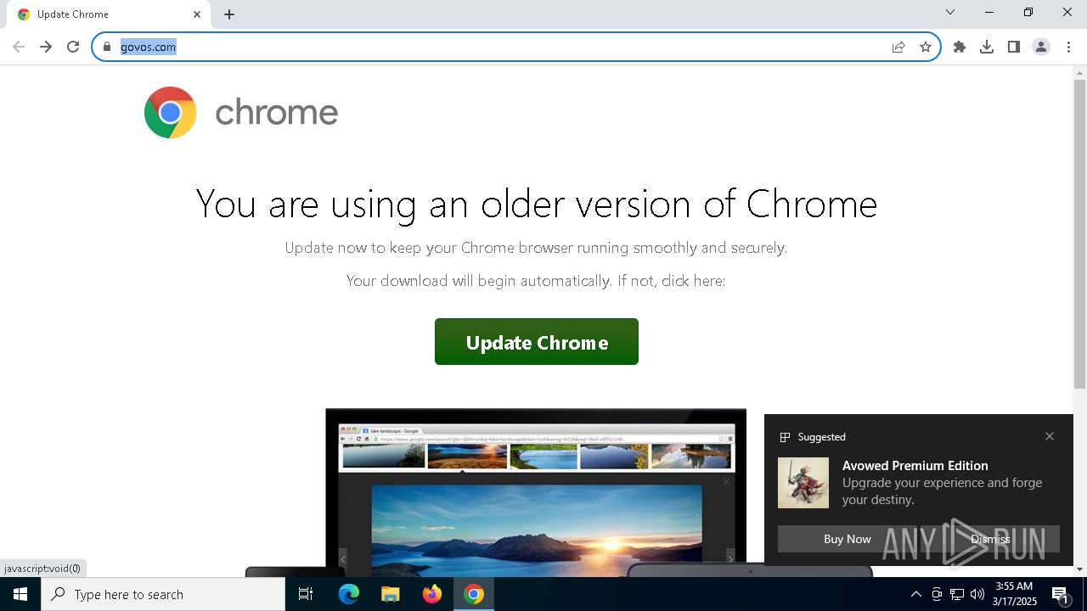Click the browser back arrow
This screenshot has height=611, width=1087.
[x=19, y=47]
